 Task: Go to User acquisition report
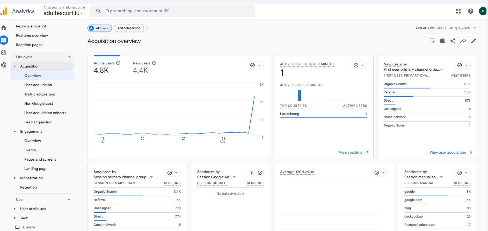38,85
